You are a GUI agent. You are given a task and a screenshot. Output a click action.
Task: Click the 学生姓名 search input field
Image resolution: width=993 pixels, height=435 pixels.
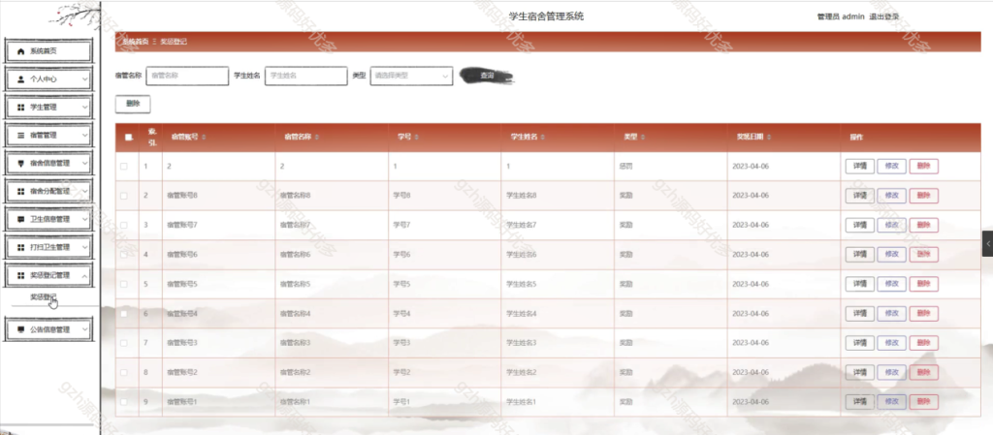305,76
